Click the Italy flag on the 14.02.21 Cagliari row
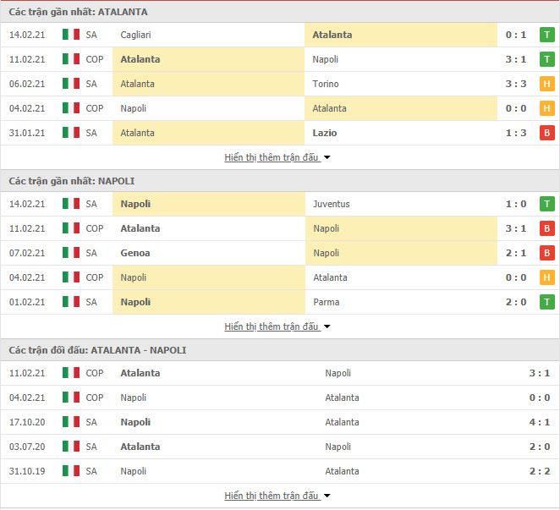 tap(71, 35)
